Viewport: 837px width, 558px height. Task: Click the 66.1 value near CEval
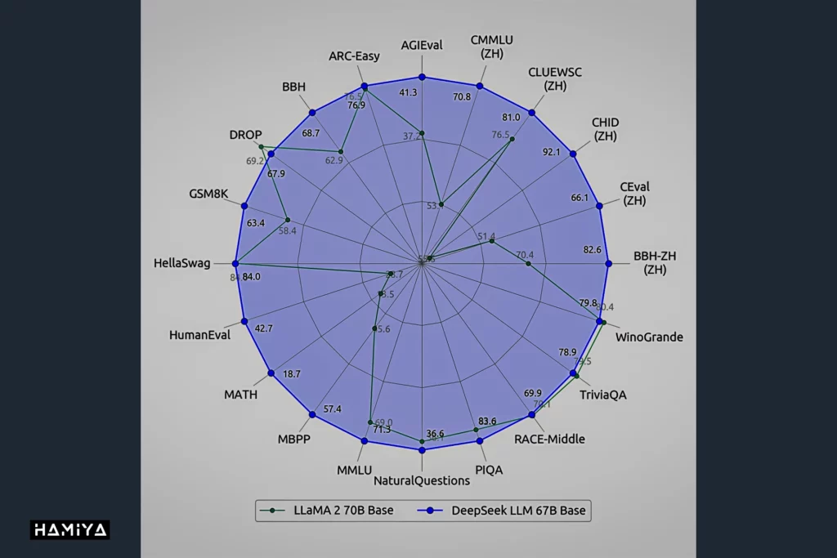click(580, 198)
